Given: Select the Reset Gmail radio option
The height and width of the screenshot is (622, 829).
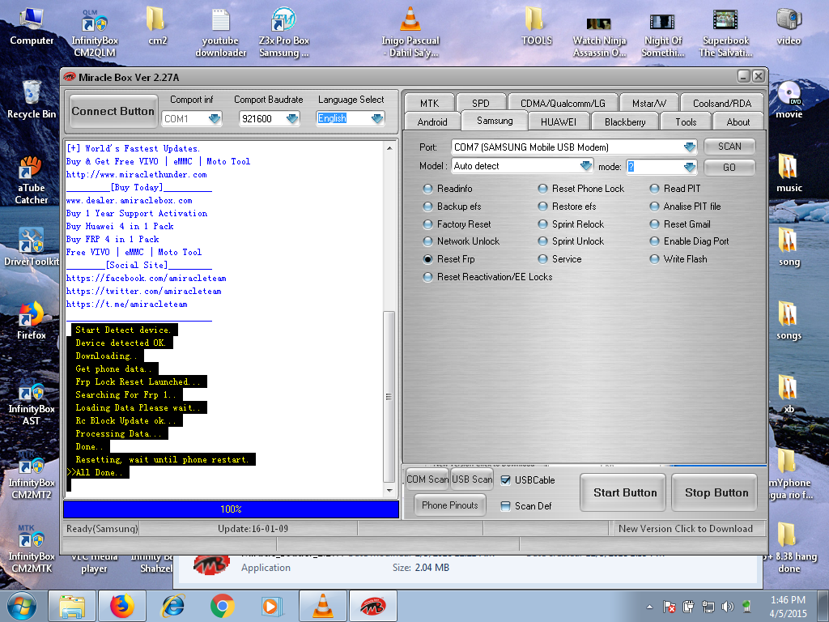Looking at the screenshot, I should pos(680,224).
